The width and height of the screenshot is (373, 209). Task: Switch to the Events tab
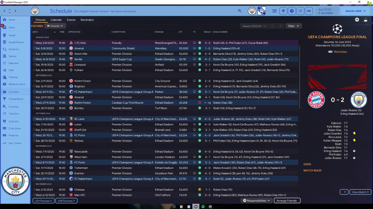71,20
